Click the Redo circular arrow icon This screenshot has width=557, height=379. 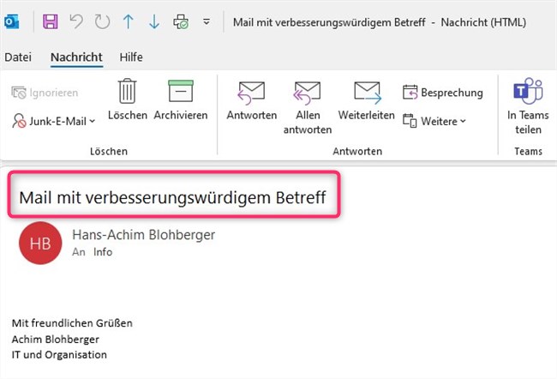(x=102, y=21)
